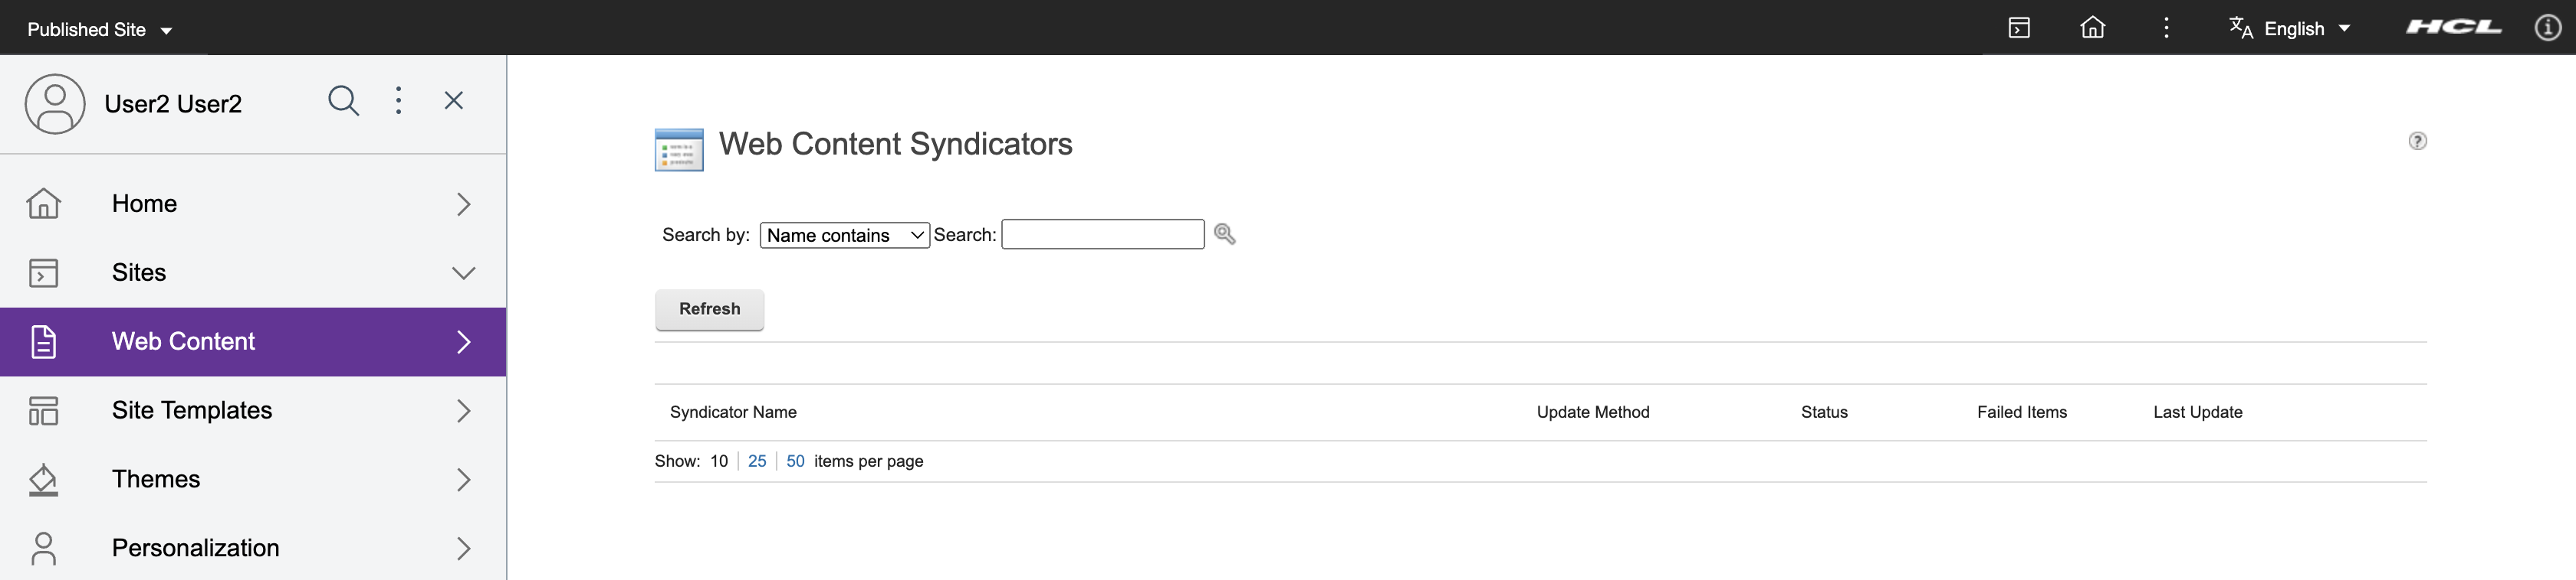Open the help question mark icon

click(x=2419, y=141)
